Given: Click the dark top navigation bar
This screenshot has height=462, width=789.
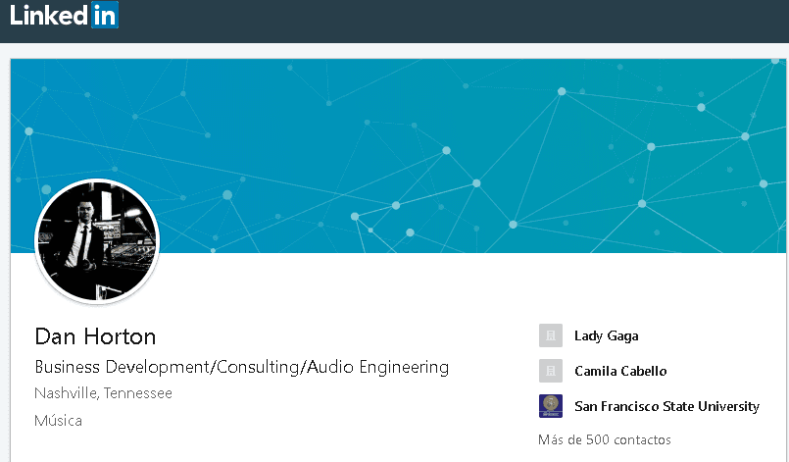Looking at the screenshot, I should 441,20.
